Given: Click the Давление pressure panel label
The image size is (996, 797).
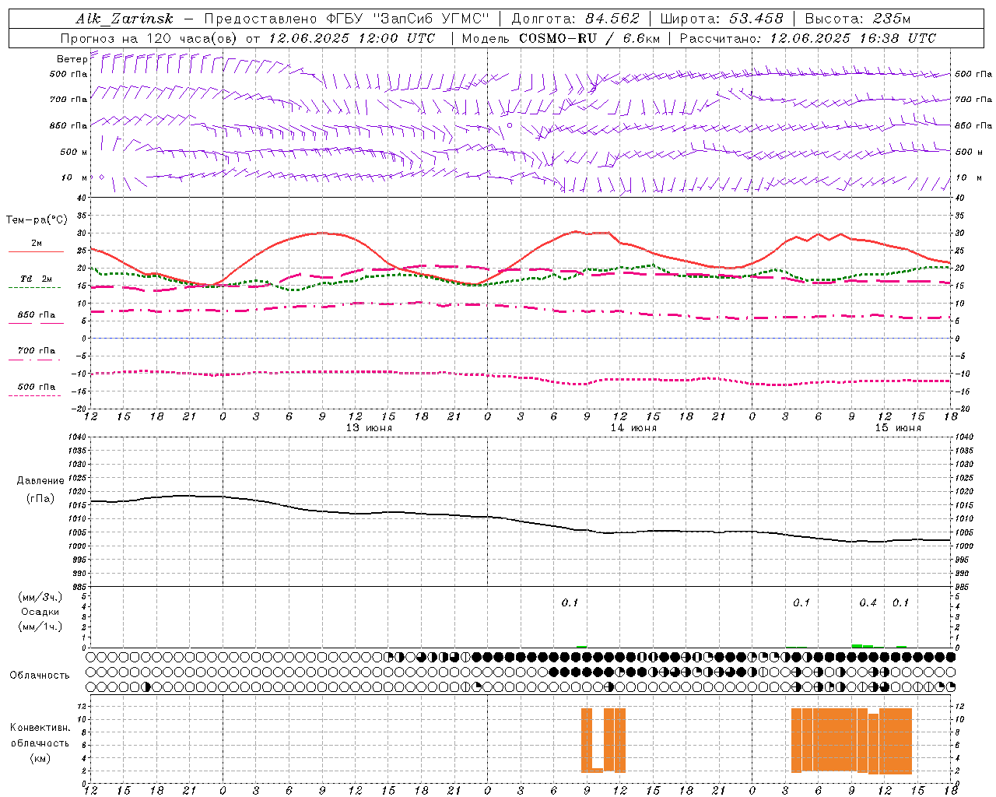Looking at the screenshot, I should (x=40, y=481).
